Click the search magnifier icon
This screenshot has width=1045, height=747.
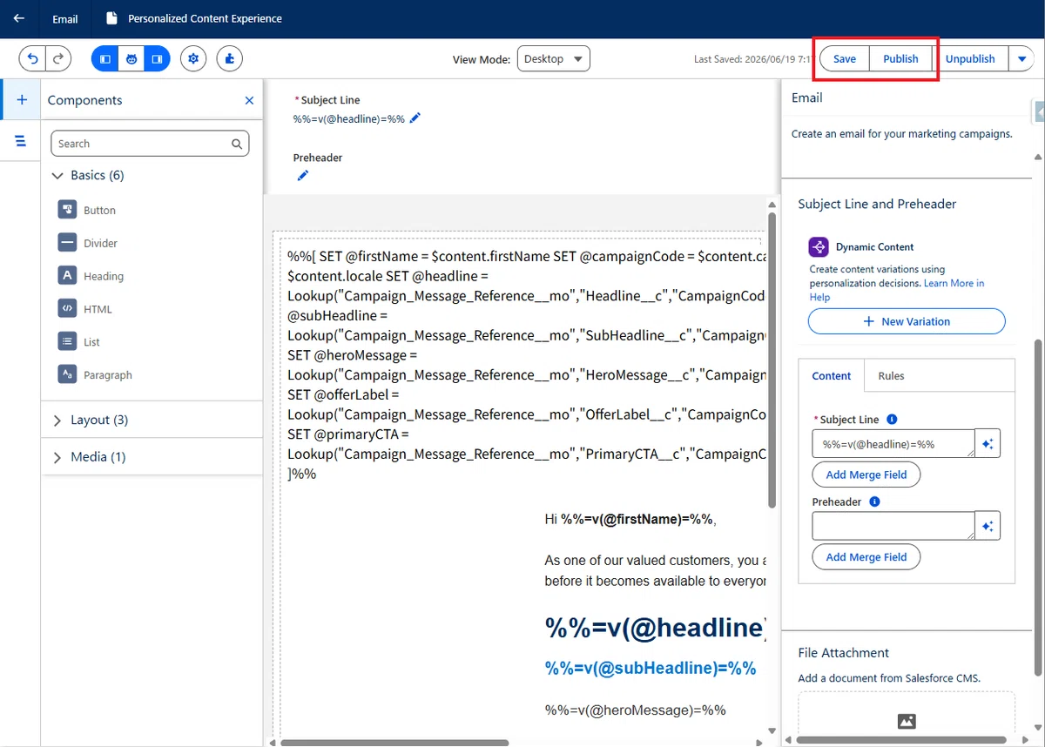point(236,144)
